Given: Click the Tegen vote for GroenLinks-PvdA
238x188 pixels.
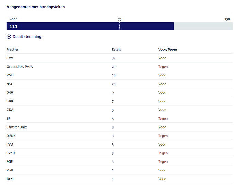Looking at the screenshot, I should coord(163,67).
